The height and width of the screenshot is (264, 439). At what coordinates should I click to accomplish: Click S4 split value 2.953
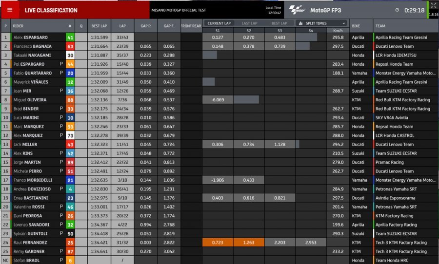311,243
